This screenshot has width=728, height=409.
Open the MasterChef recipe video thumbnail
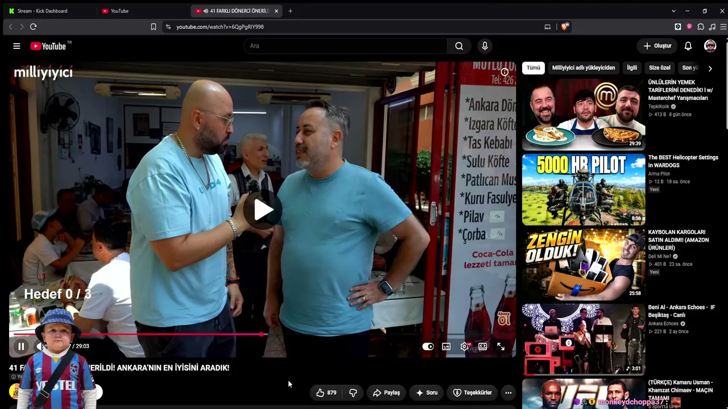(584, 115)
